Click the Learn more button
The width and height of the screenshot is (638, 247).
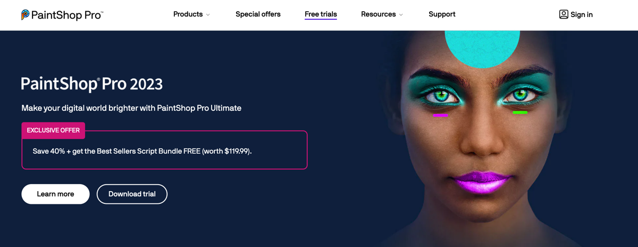(55, 194)
